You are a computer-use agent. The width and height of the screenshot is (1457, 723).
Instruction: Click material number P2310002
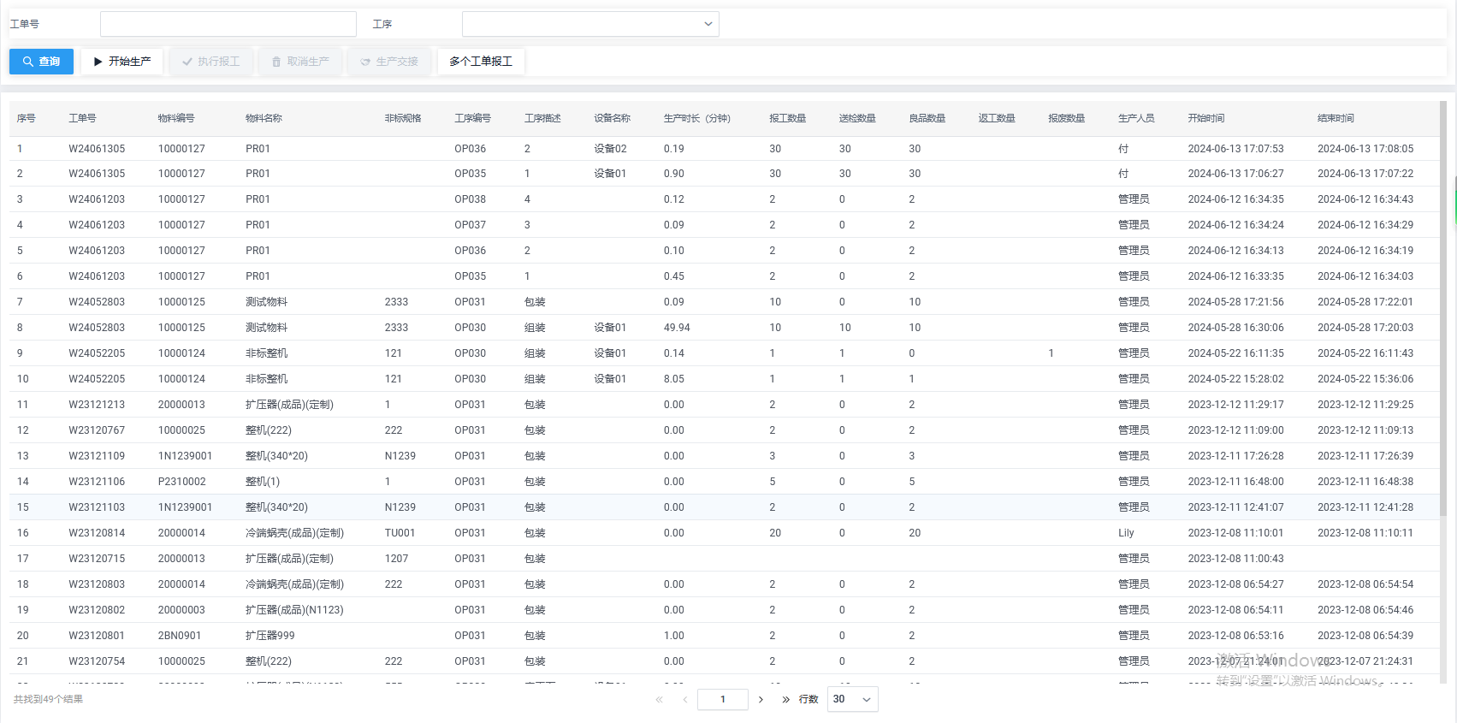pos(181,482)
